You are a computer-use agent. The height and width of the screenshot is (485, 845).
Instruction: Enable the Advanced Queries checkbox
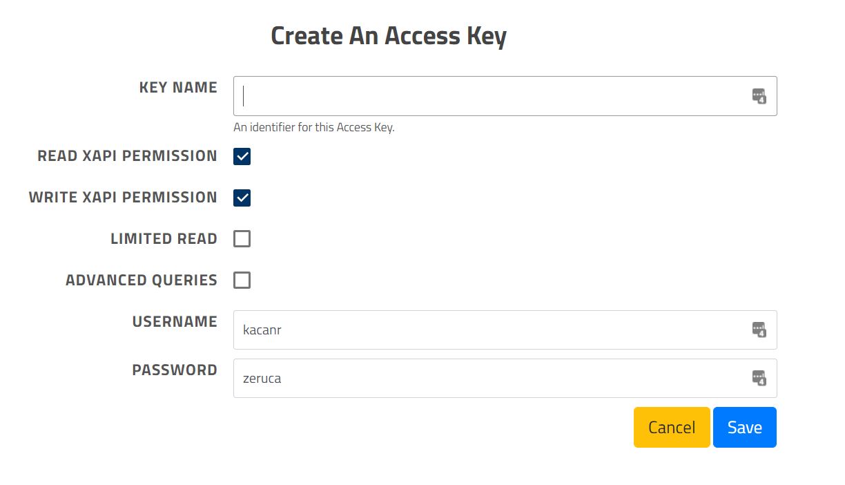click(242, 280)
